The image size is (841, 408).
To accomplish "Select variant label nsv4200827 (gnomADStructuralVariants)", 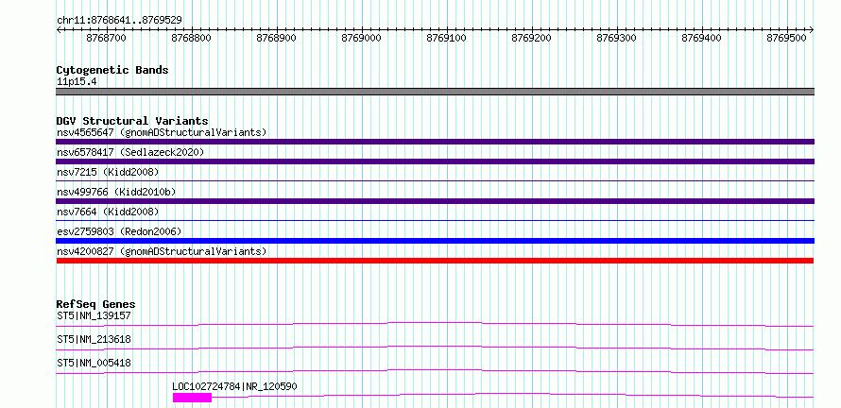I will 162,251.
